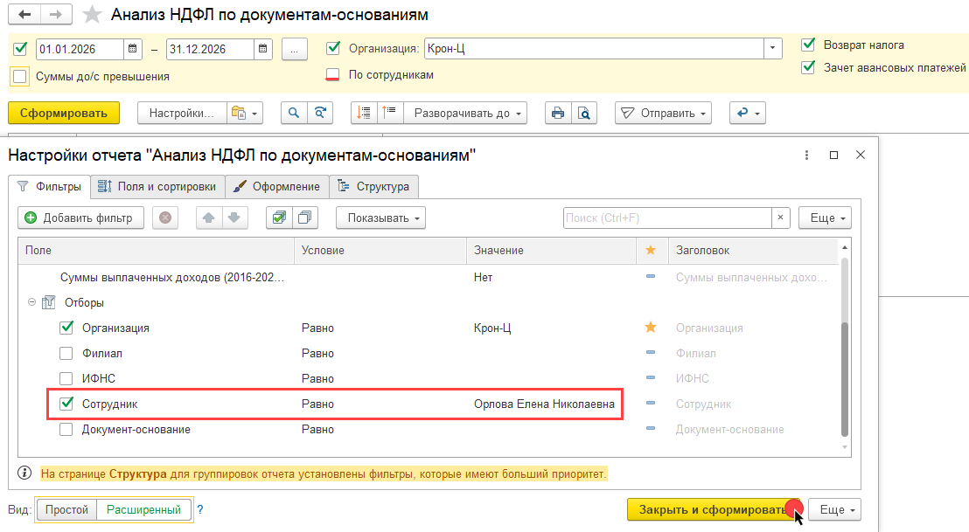Open Показывать dropdown
The width and height of the screenshot is (969, 532).
[380, 218]
